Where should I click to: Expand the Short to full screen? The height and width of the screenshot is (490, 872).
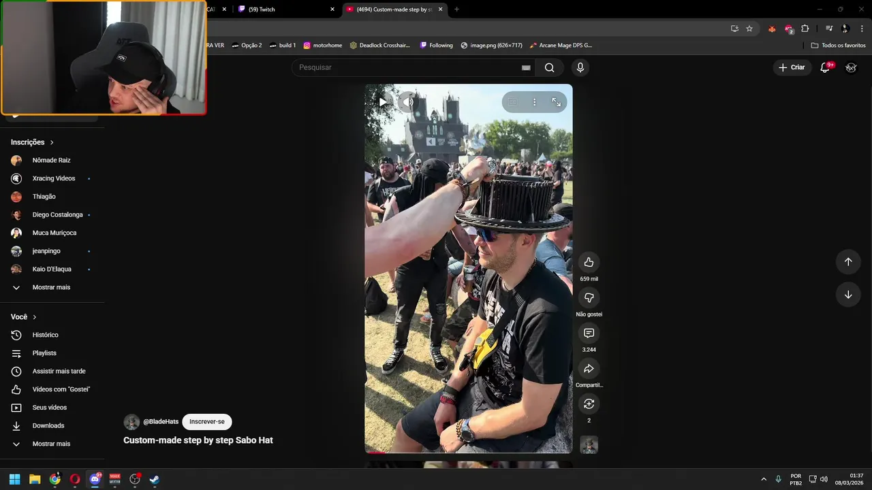click(557, 102)
